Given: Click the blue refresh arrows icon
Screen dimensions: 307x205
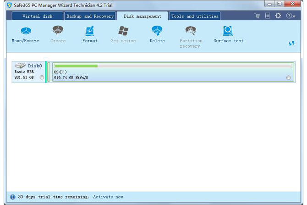Looking at the screenshot, I should pyautogui.click(x=291, y=43).
